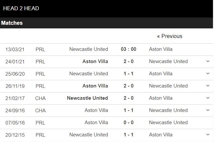Go to the Previous matches page
The image size is (214, 142).
click(170, 36)
